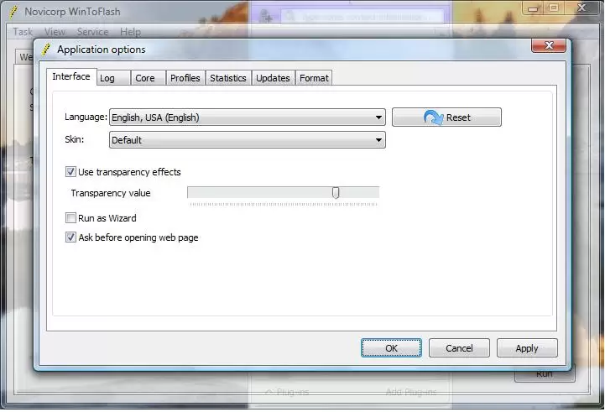This screenshot has height=412, width=605.
Task: Uncheck Ask before opening web page
Action: [x=70, y=237]
